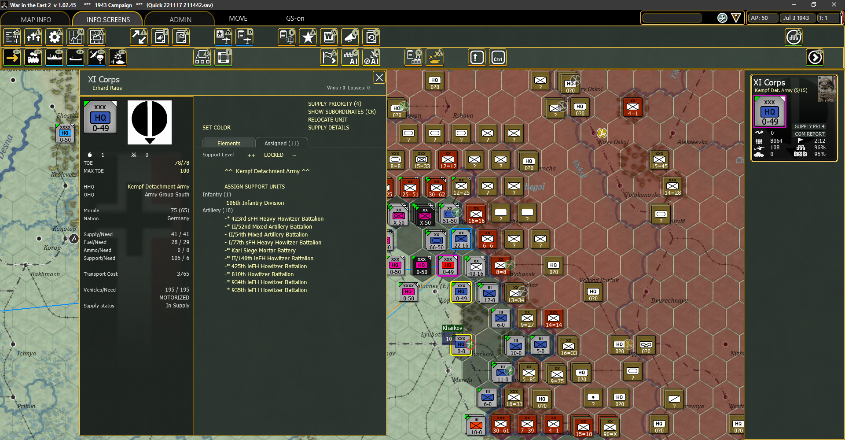Open the air doctrine star-plane icon
This screenshot has height=440, width=845.
(x=223, y=37)
